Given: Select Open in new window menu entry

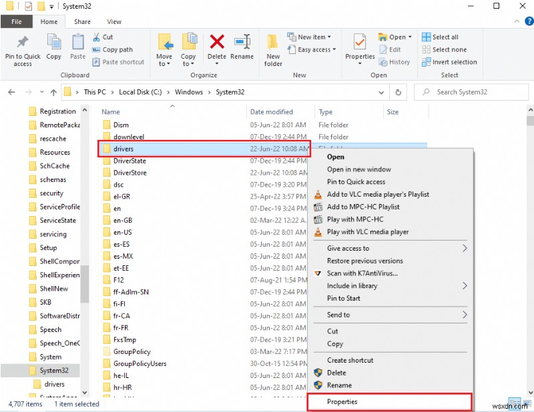Looking at the screenshot, I should tap(390, 169).
